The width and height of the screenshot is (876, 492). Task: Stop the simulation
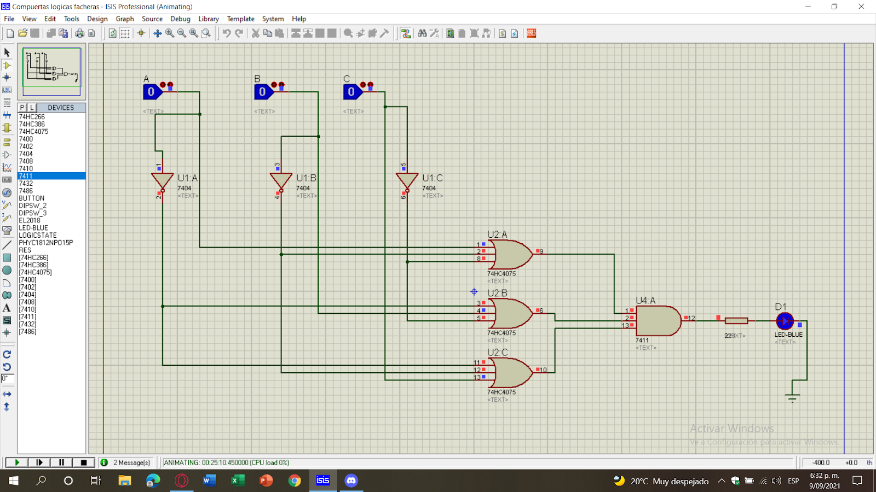(x=84, y=462)
